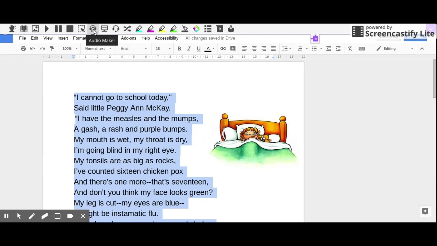The image size is (437, 246).
Task: Pause the Read&Write speech playback
Action: (x=58, y=29)
